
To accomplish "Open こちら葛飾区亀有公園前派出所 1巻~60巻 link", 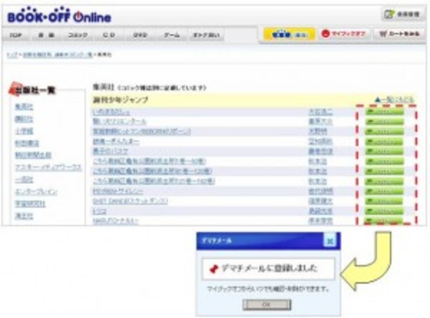I will (149, 161).
